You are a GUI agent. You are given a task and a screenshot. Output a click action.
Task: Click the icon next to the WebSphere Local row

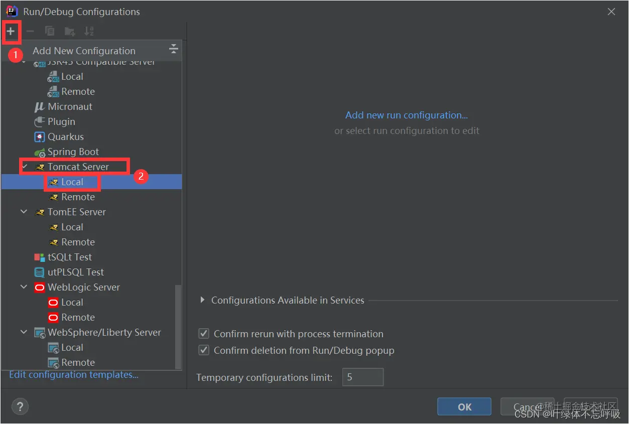(x=53, y=348)
